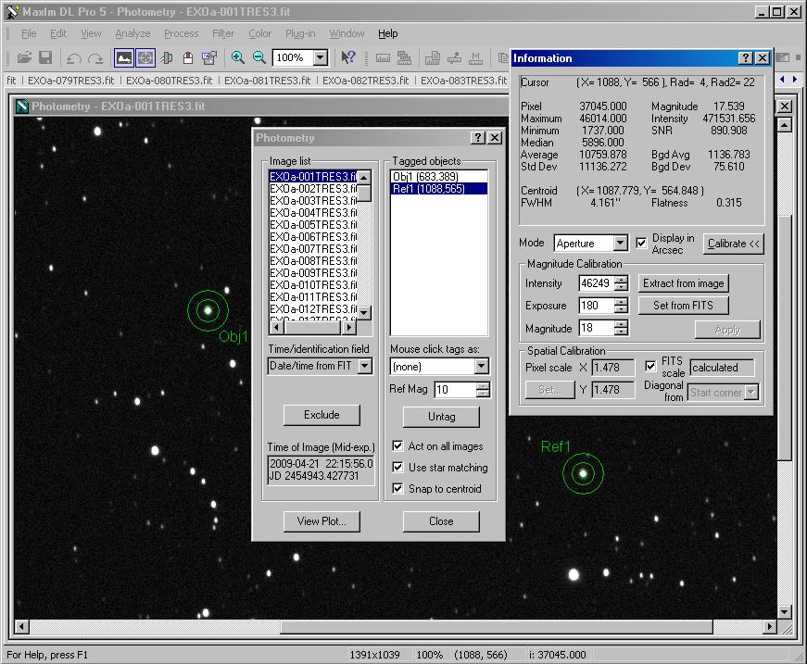Click the Zoom In magnifier icon

click(238, 57)
